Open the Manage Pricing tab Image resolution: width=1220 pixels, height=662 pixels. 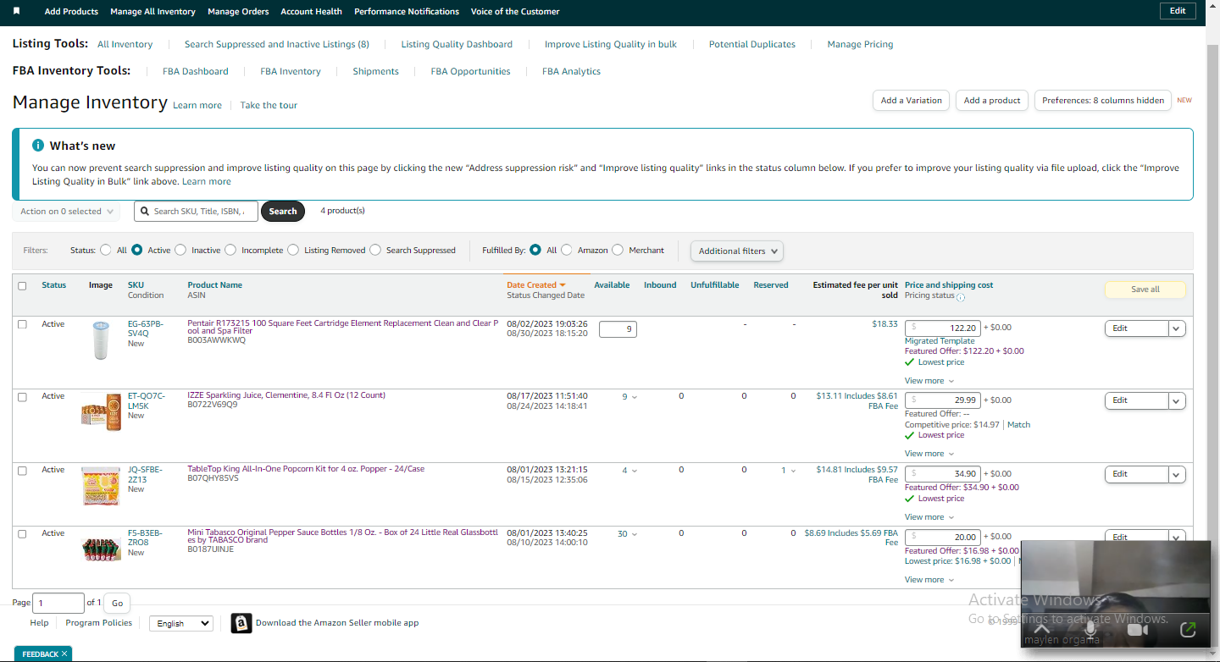click(860, 44)
